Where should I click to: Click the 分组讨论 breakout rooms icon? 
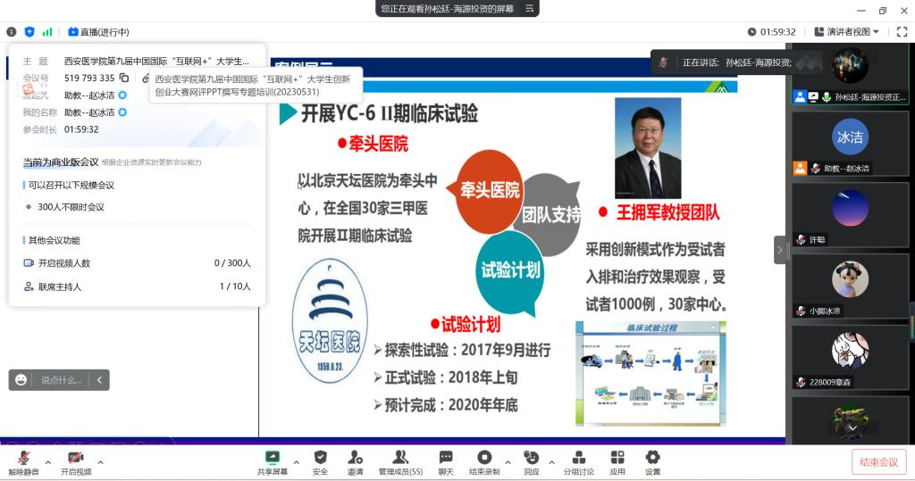click(x=578, y=458)
